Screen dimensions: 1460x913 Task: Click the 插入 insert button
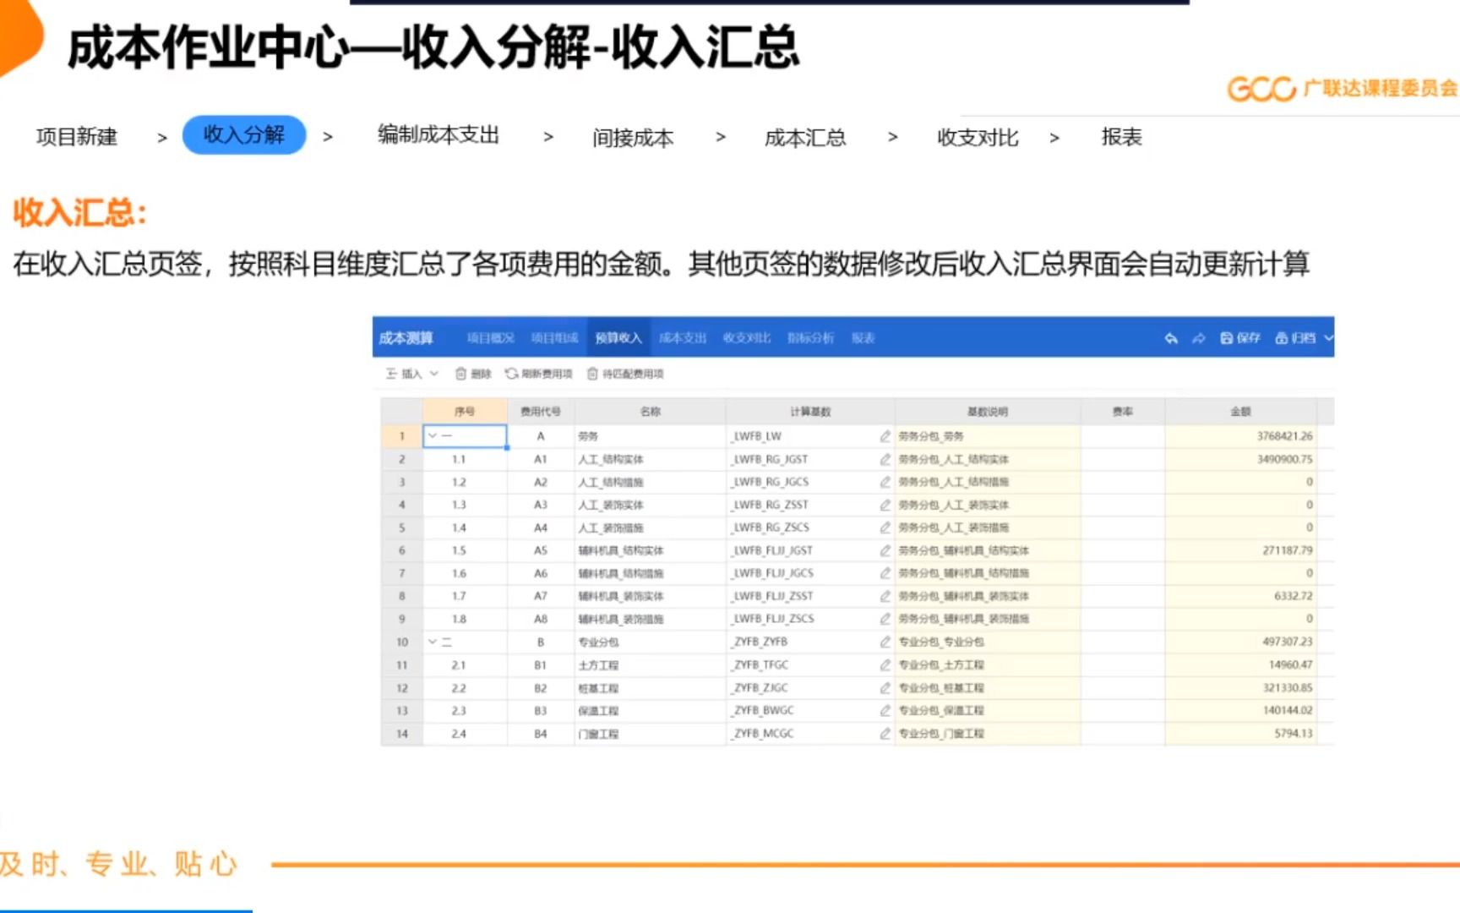point(404,374)
